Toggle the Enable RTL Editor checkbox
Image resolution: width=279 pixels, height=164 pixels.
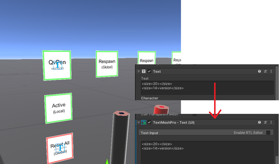coord(268,133)
